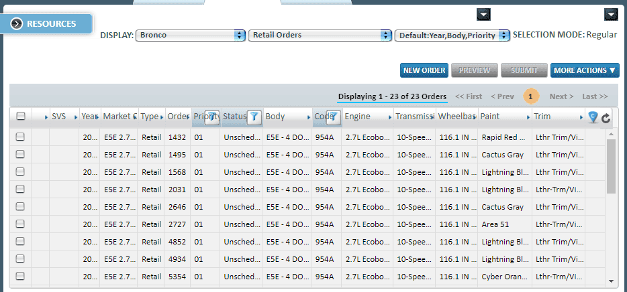Check the box for order 2031
Viewport: 627px width, 292px height.
[20, 189]
